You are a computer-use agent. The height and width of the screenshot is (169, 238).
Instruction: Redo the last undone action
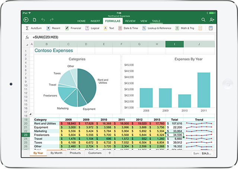52,20
